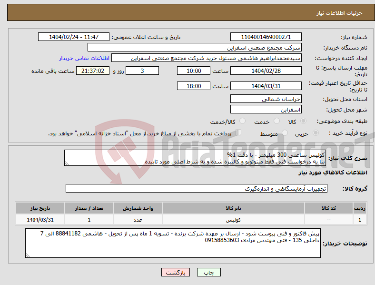The height and width of the screenshot is (285, 375).
Task: Click the price validity date field 1404/03/31
Action: (x=266, y=86)
